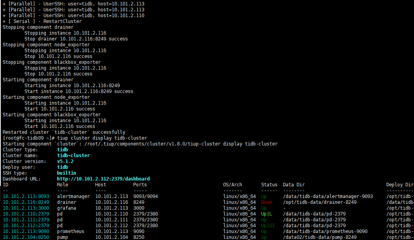Click the ID column header
The image size is (414, 240).
coord(5,185)
